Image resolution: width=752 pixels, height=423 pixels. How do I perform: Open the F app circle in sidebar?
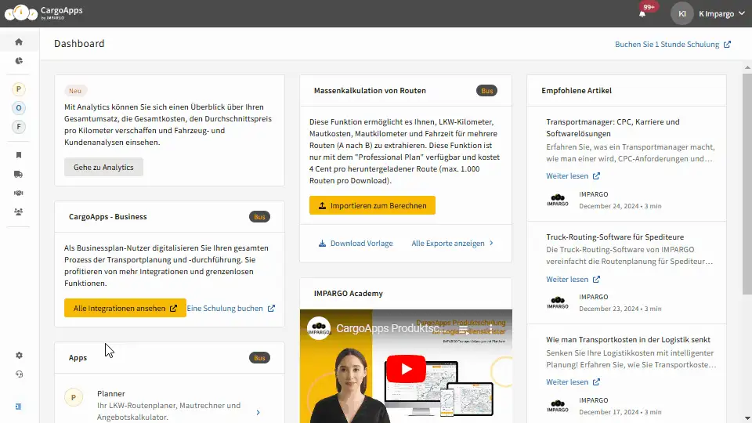19,127
